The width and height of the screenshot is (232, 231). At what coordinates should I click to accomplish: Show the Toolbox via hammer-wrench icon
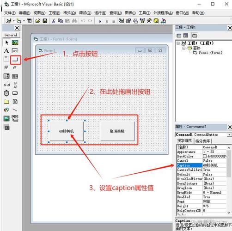(x=149, y=21)
